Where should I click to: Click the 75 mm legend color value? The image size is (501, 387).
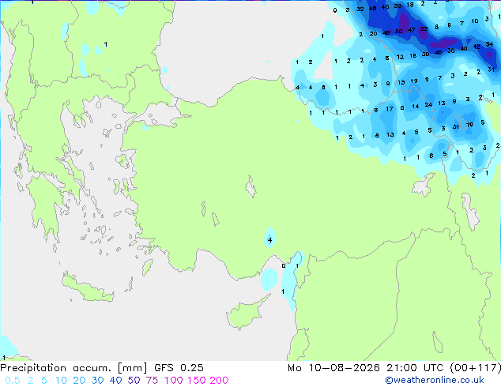[x=152, y=381]
